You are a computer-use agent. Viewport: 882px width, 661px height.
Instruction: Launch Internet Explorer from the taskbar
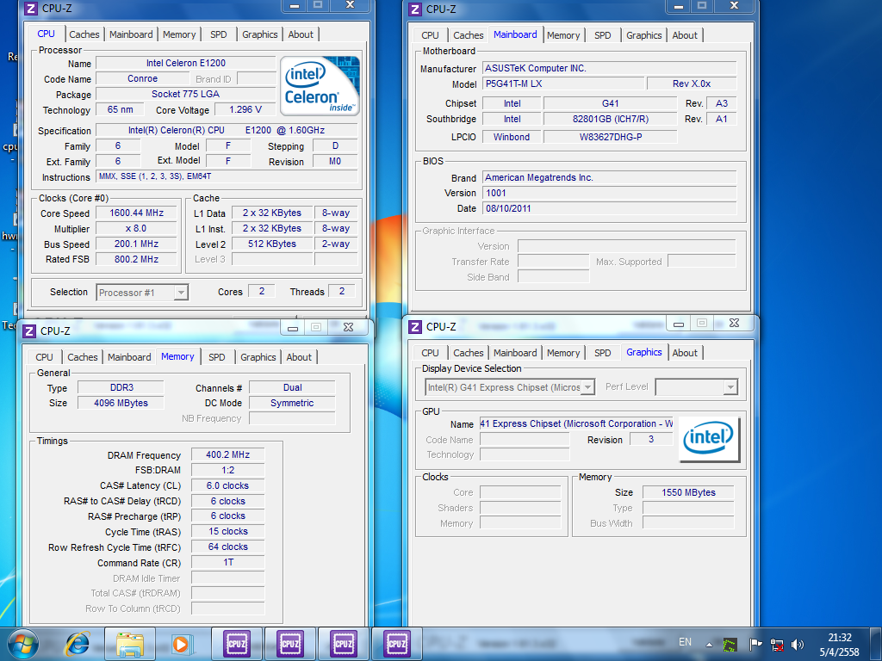pos(77,645)
